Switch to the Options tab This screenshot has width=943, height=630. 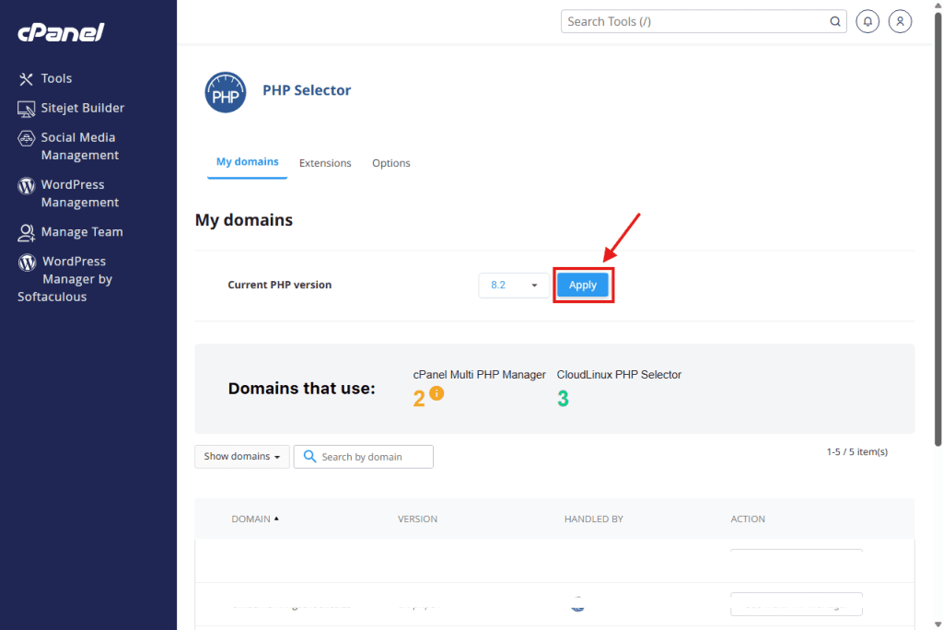pos(390,163)
